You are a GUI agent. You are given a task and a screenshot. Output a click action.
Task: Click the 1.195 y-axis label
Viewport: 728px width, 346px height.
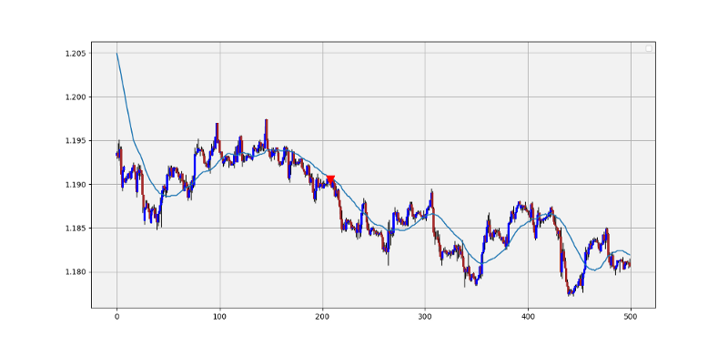[x=76, y=141]
